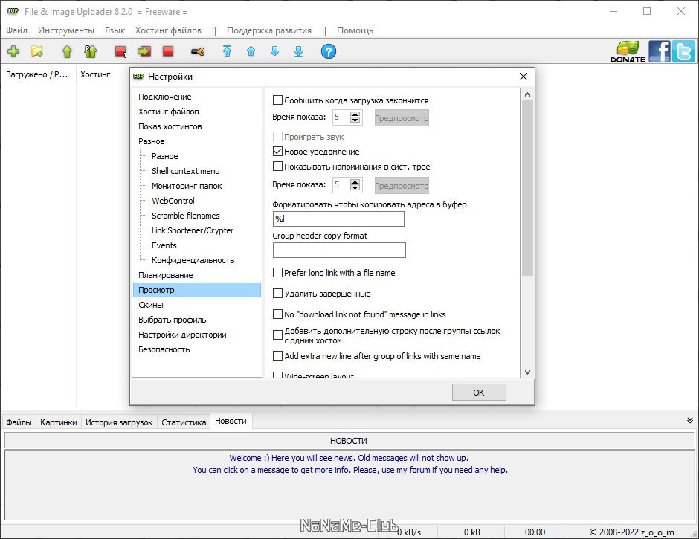The image size is (699, 539).
Task: Click the key accounts icon in toolbar
Action: point(198,52)
